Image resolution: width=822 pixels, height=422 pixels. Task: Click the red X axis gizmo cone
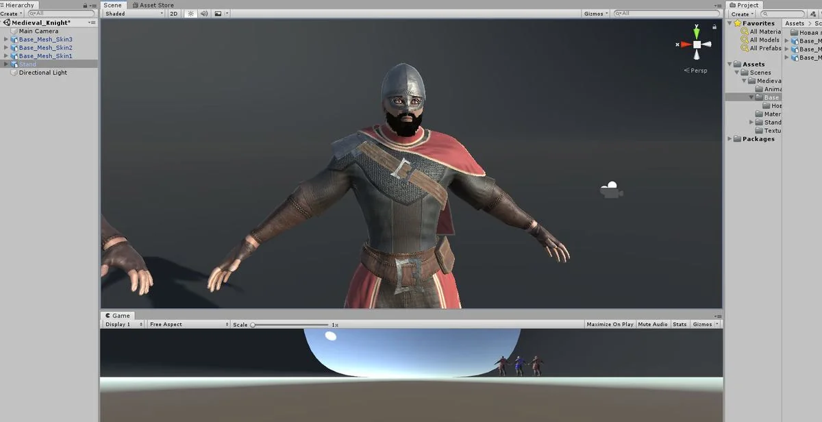coord(684,45)
